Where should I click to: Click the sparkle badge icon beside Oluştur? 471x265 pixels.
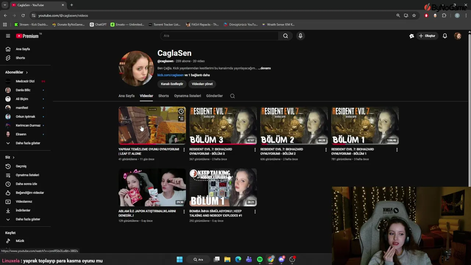tap(411, 36)
